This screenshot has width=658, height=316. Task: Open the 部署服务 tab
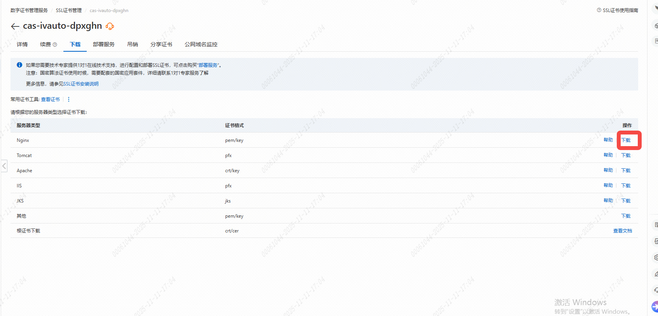(x=103, y=45)
